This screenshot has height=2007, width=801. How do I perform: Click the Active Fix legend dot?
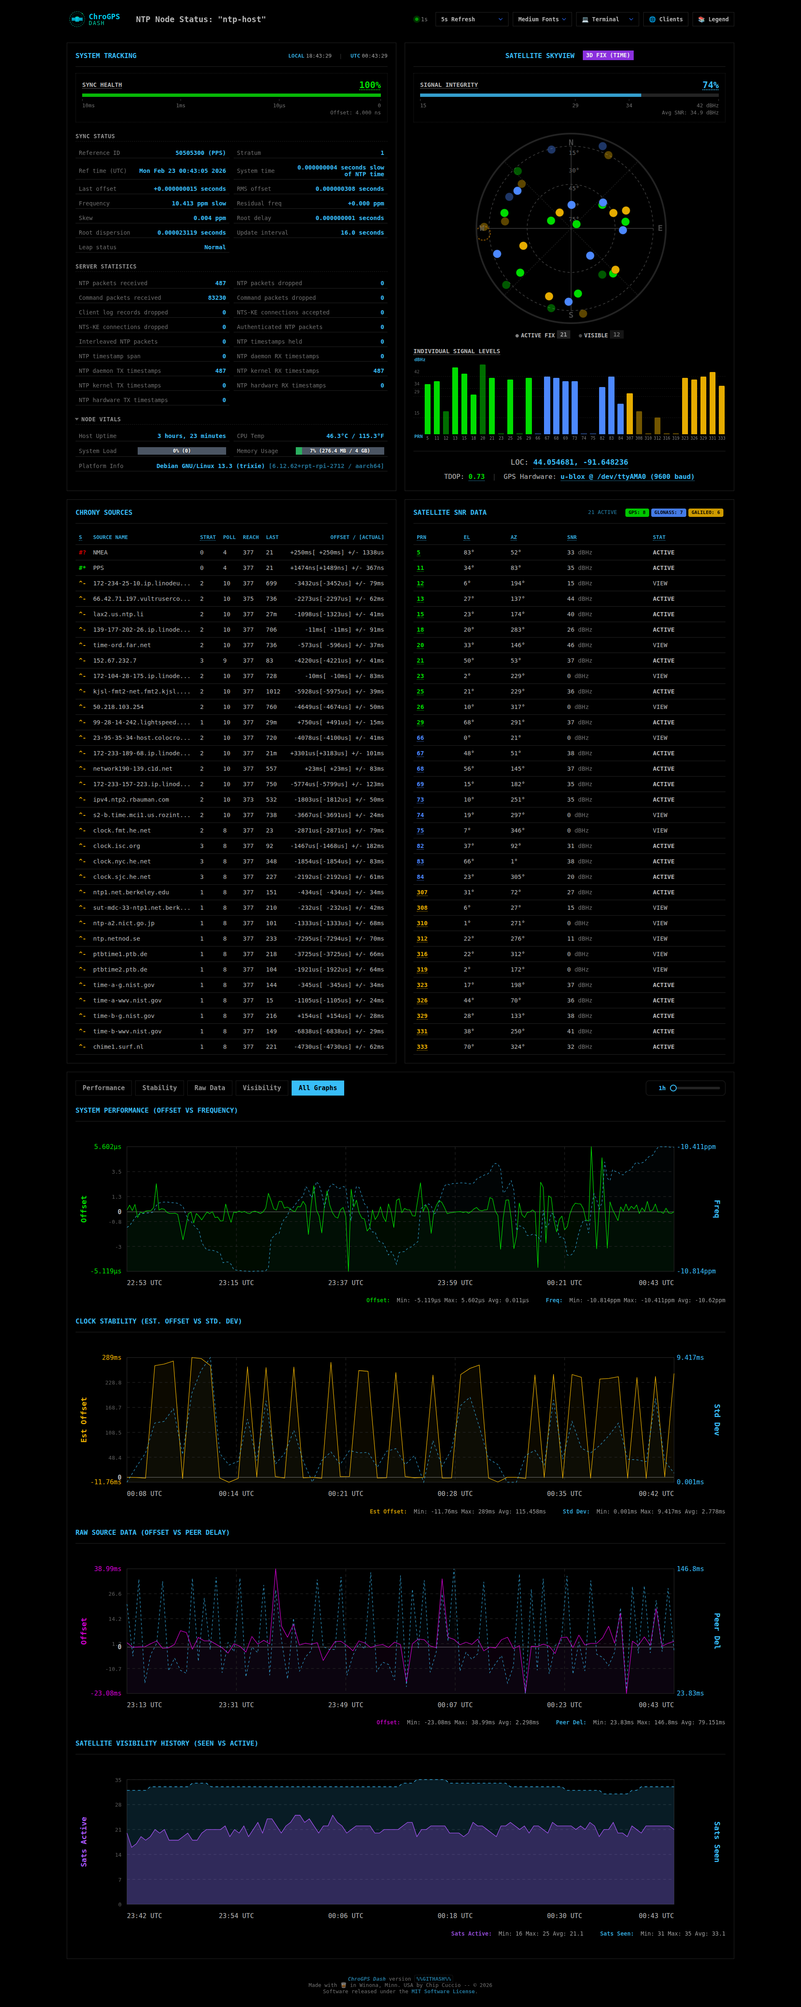[517, 336]
